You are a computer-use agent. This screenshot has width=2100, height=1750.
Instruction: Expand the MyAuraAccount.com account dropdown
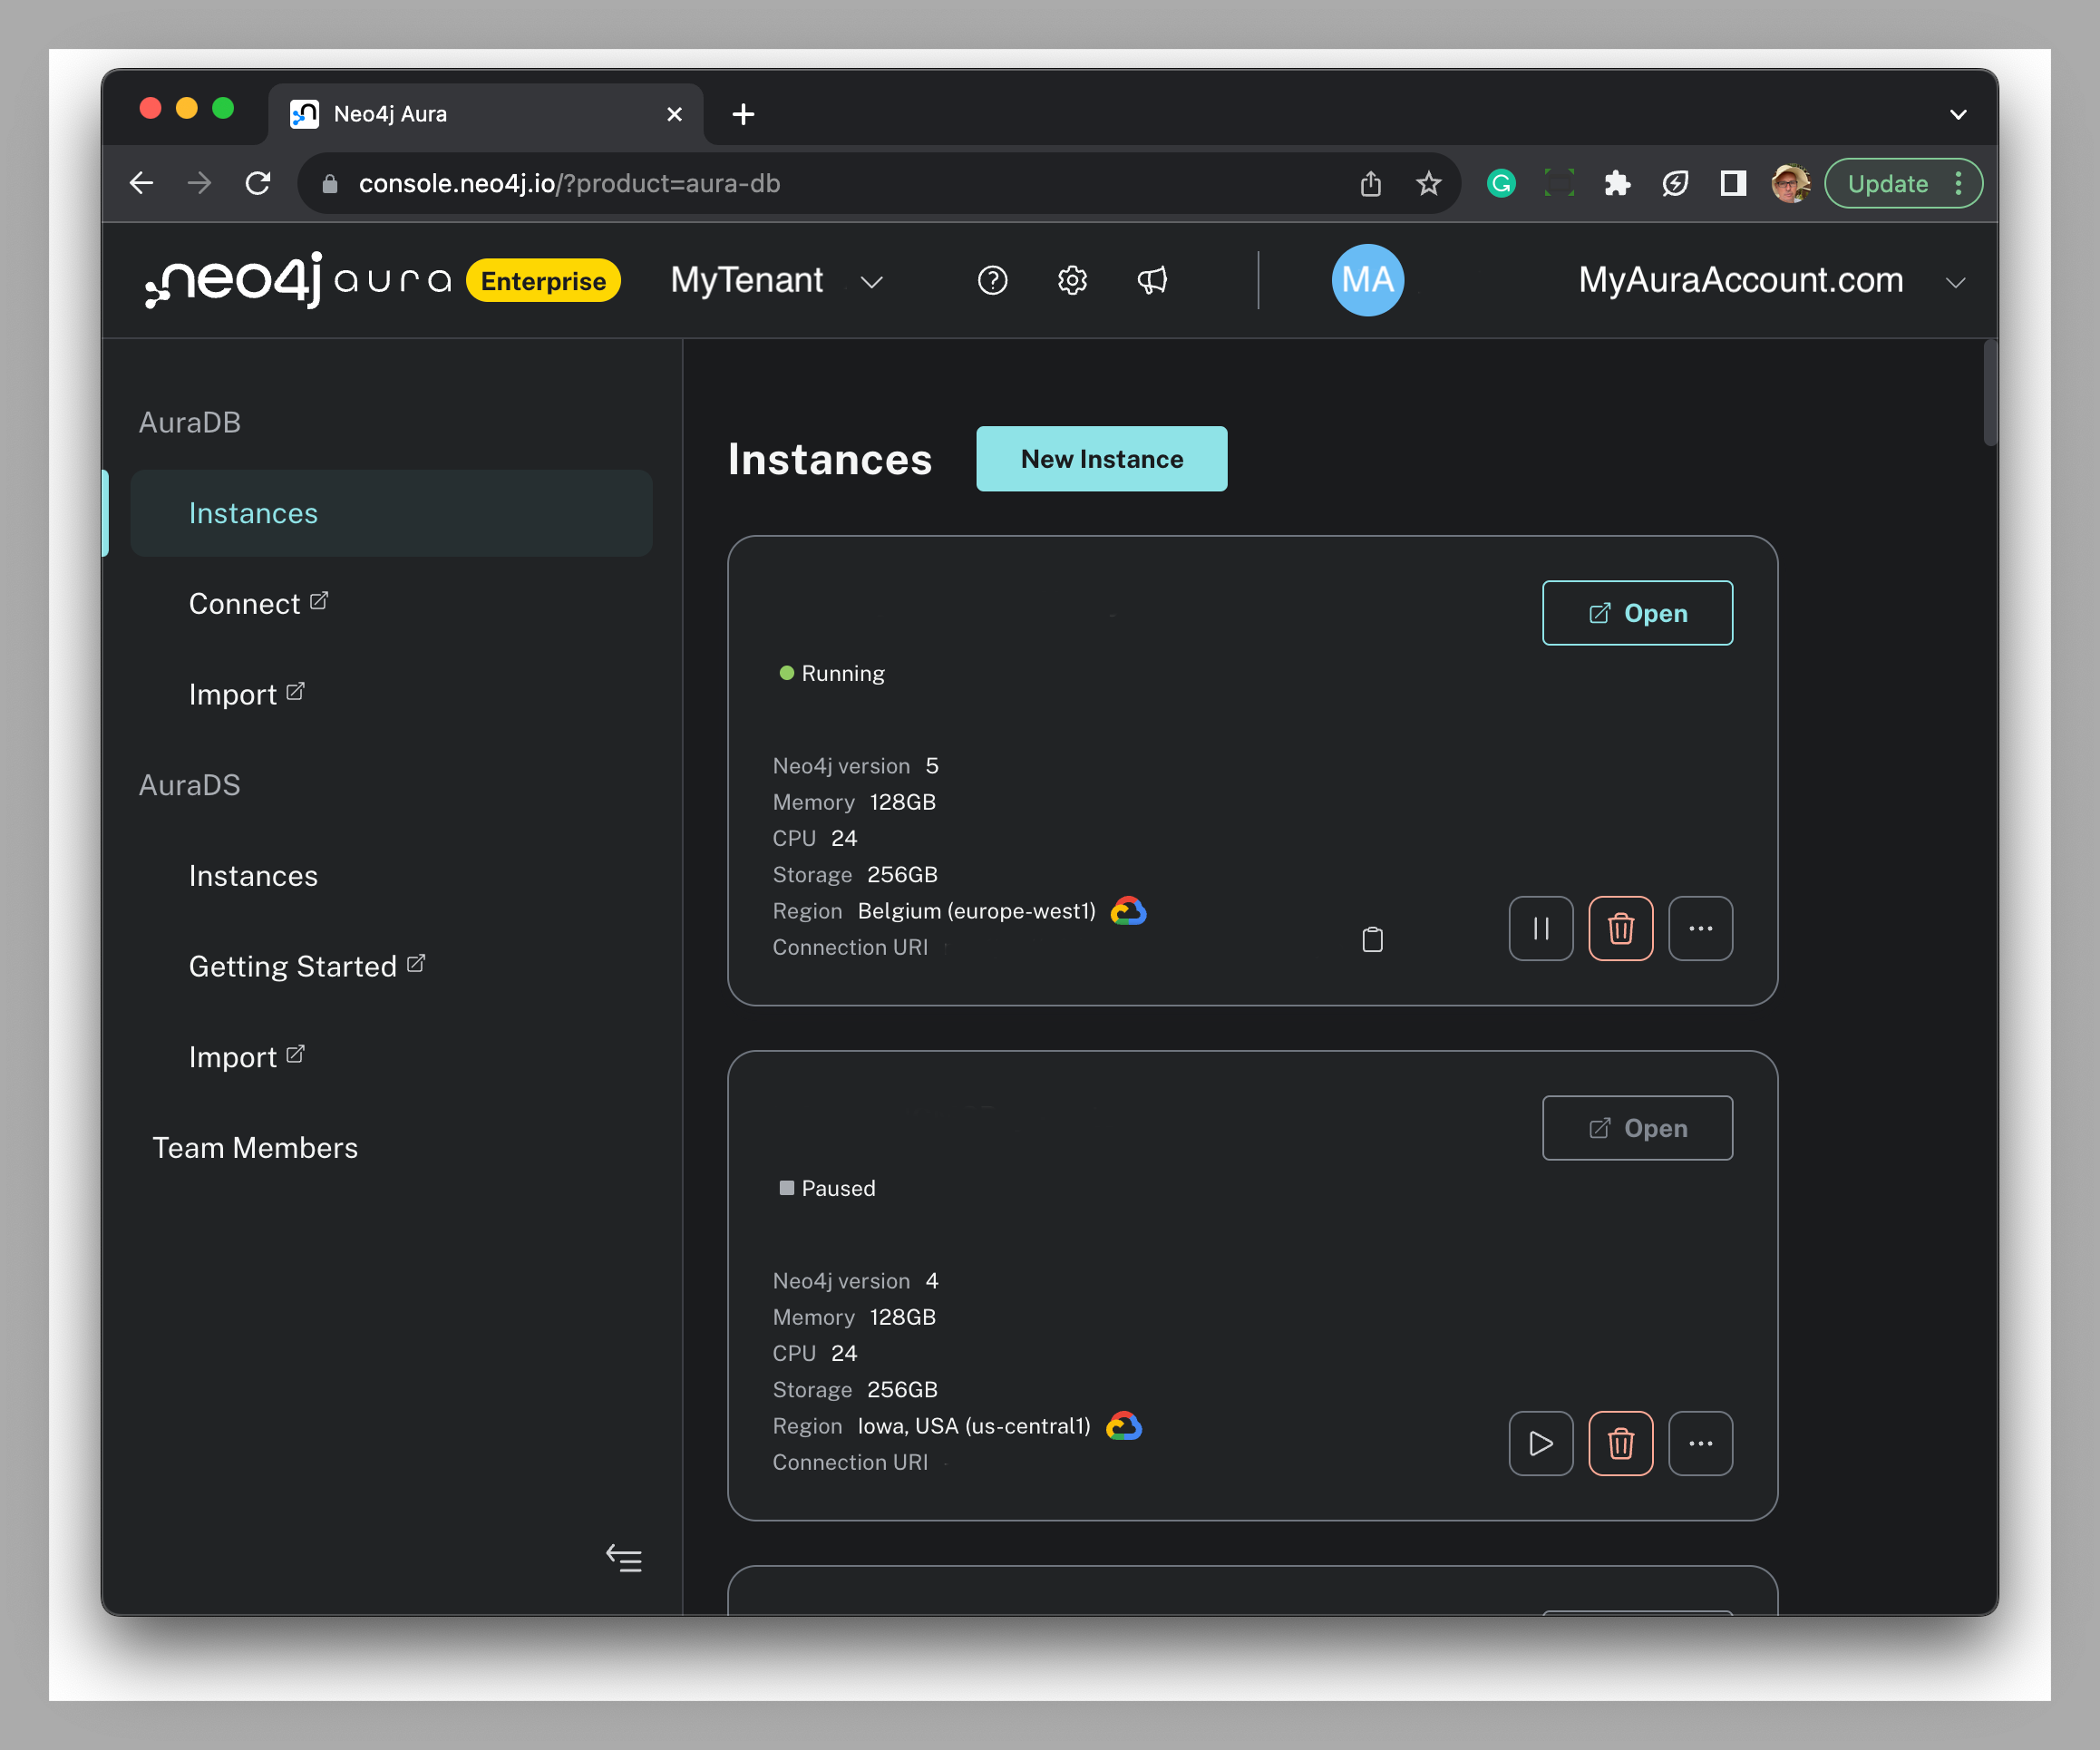pyautogui.click(x=1956, y=283)
